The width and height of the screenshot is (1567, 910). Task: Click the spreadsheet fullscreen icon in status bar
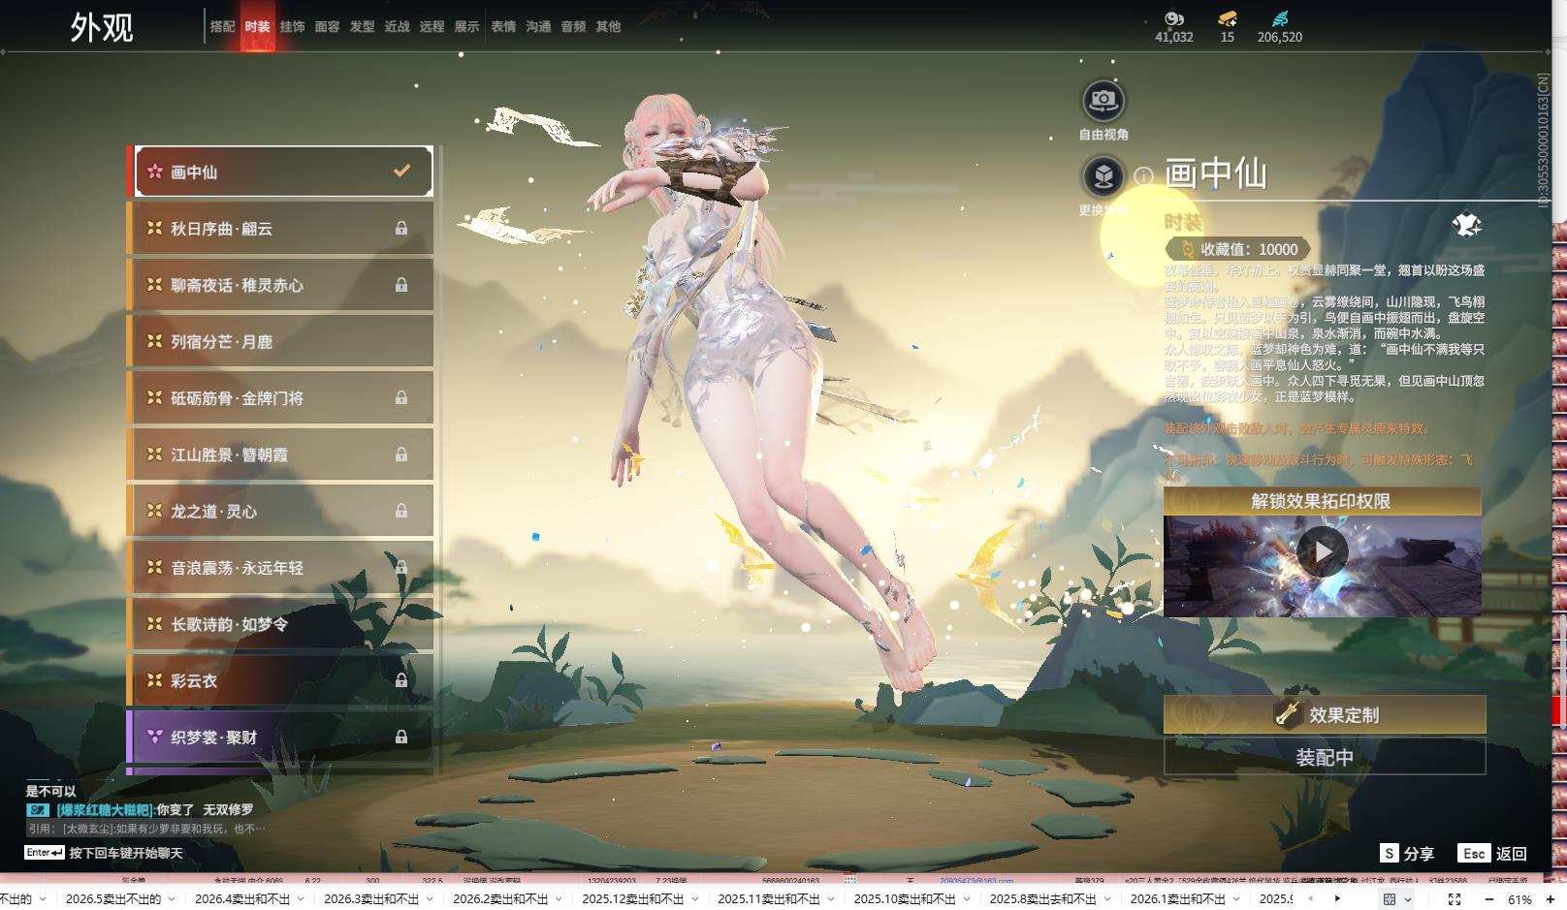1455,899
